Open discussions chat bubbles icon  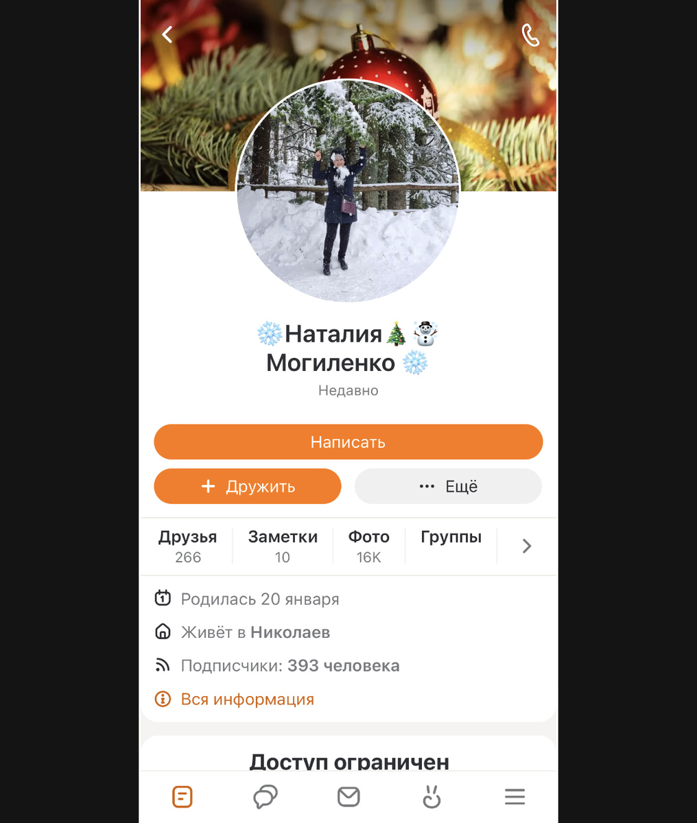pos(265,797)
